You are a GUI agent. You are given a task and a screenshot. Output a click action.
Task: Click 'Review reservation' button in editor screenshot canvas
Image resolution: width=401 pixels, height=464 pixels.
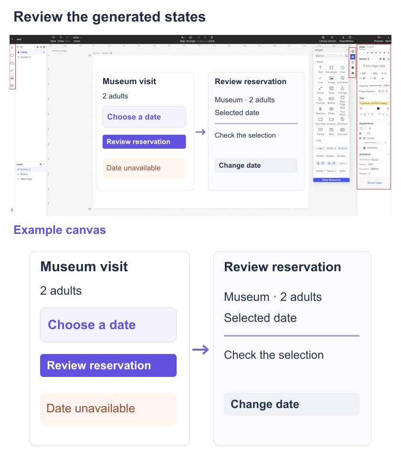click(144, 142)
